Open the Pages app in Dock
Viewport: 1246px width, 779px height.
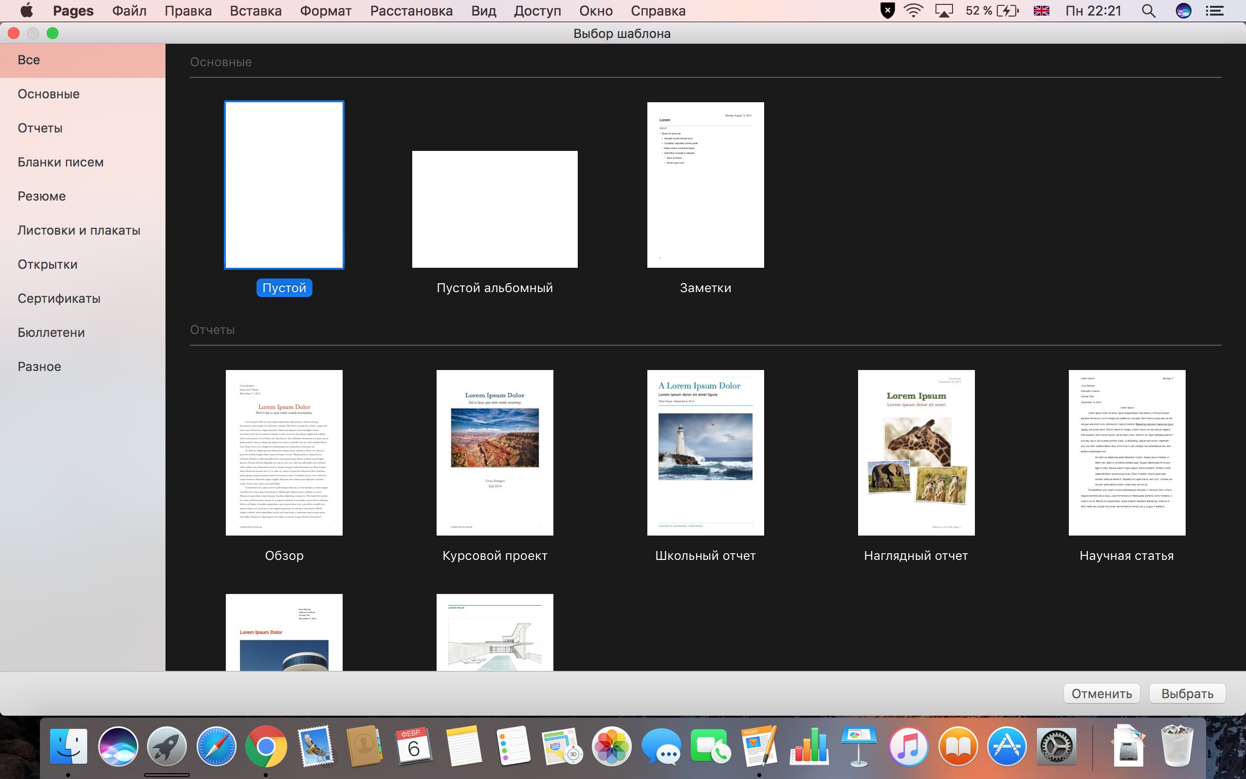[x=759, y=746]
